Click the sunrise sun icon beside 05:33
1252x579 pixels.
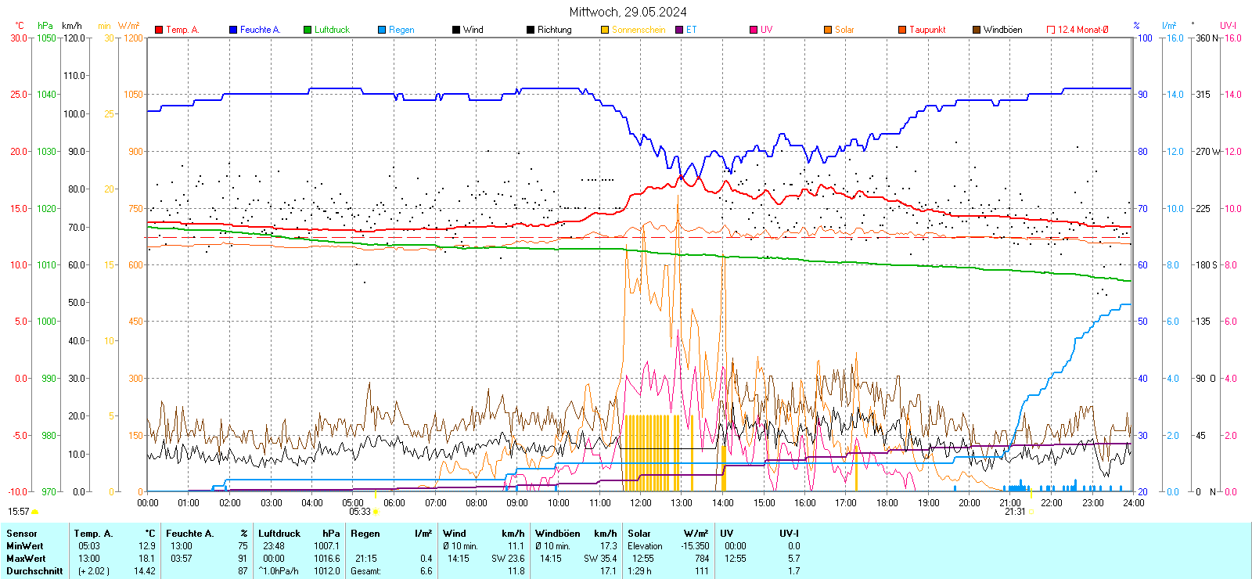coord(376,512)
